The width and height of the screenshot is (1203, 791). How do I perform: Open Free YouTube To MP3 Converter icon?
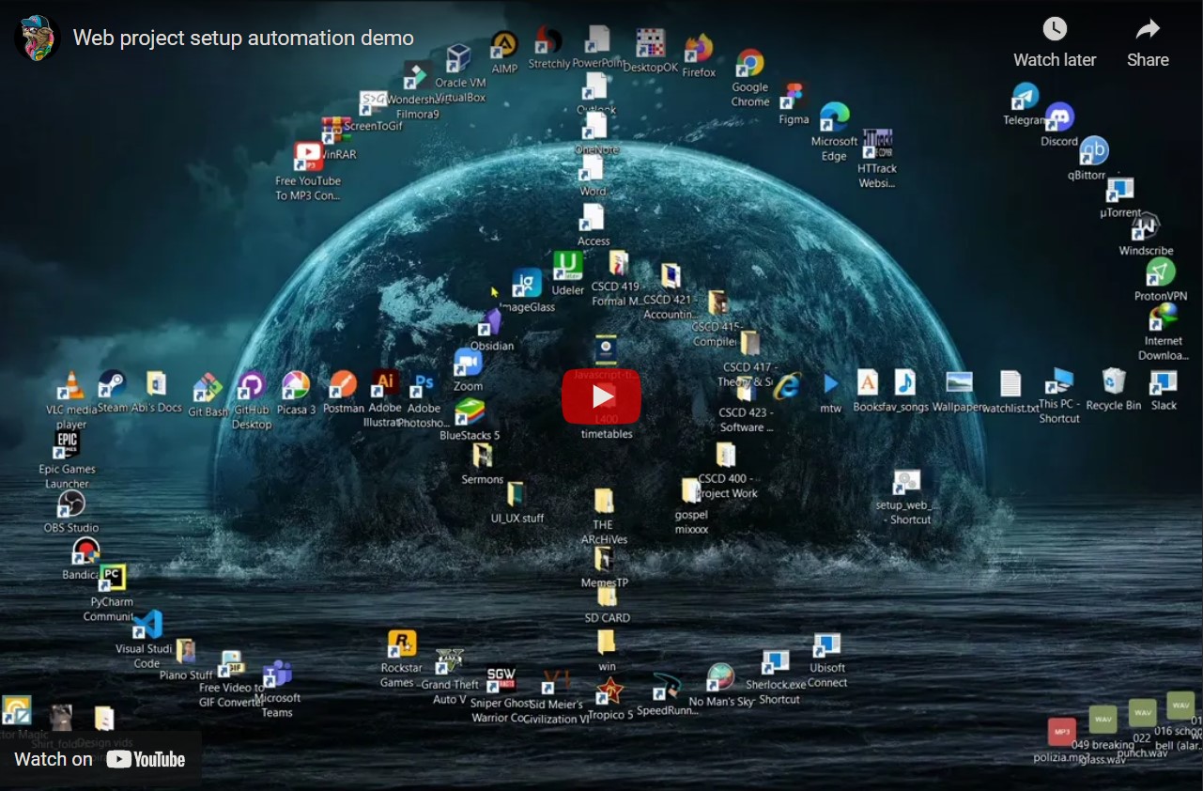308,157
